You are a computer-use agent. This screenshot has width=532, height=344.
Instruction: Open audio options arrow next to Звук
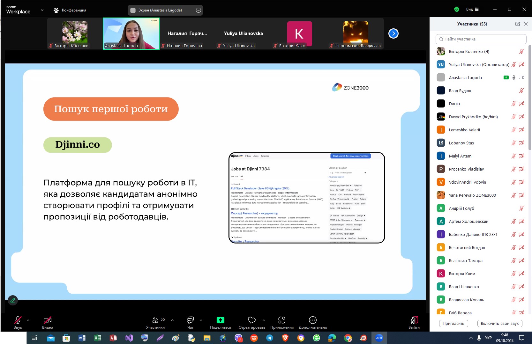[x=28, y=320]
